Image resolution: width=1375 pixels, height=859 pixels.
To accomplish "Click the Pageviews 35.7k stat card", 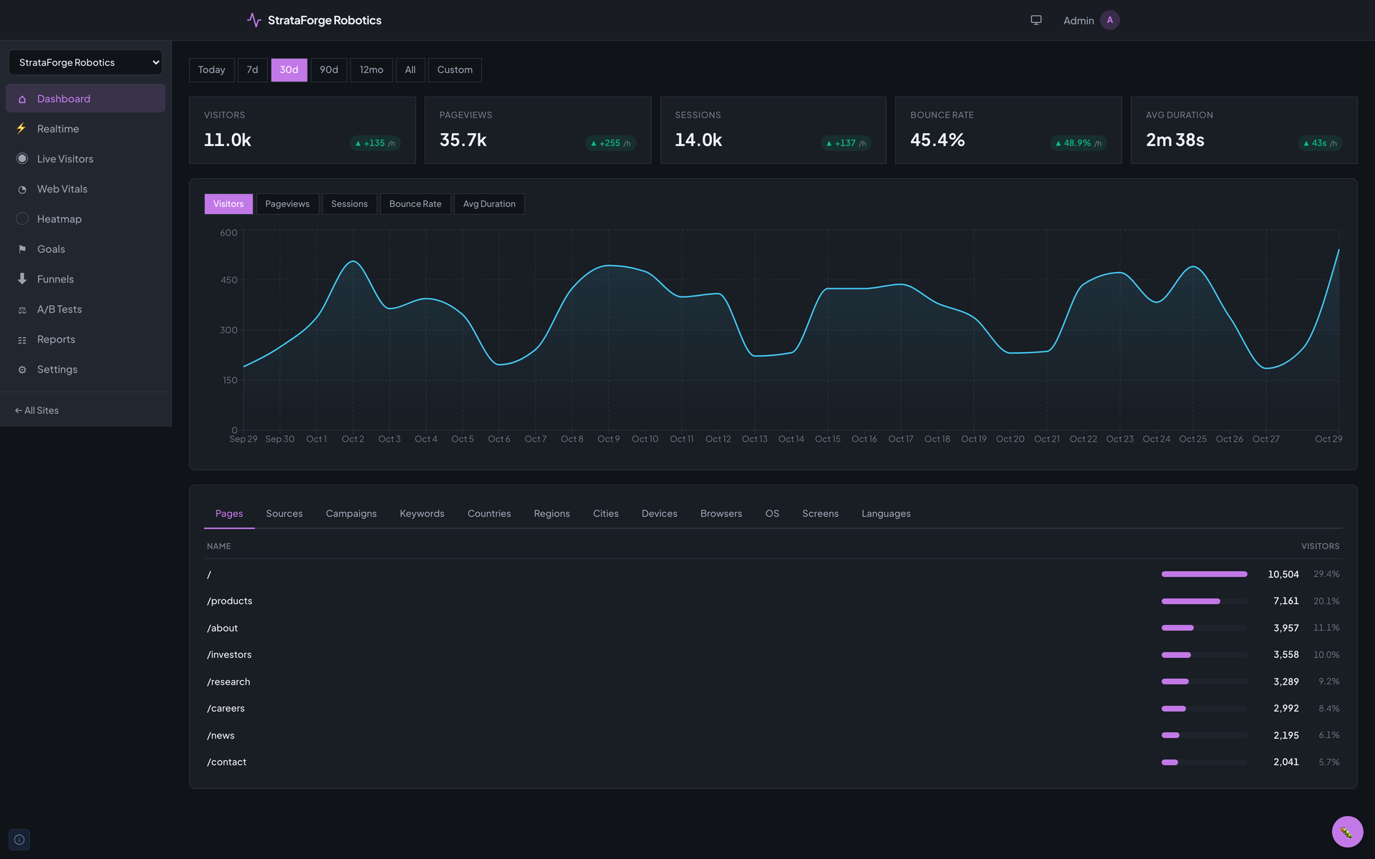I will 538,130.
